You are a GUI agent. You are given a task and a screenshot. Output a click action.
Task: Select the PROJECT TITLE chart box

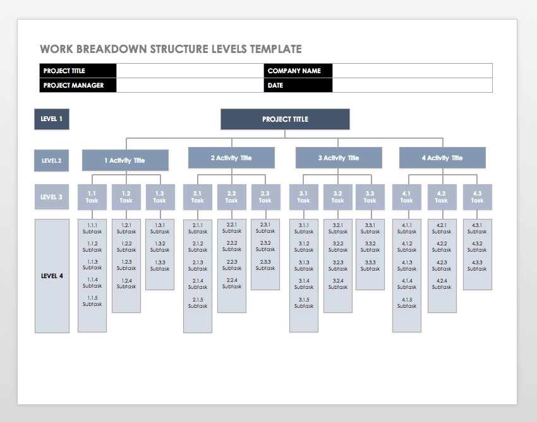285,119
